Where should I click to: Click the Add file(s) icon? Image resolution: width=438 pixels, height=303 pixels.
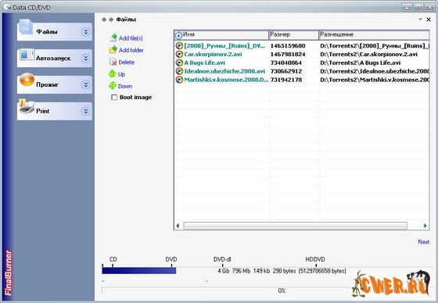pos(113,37)
